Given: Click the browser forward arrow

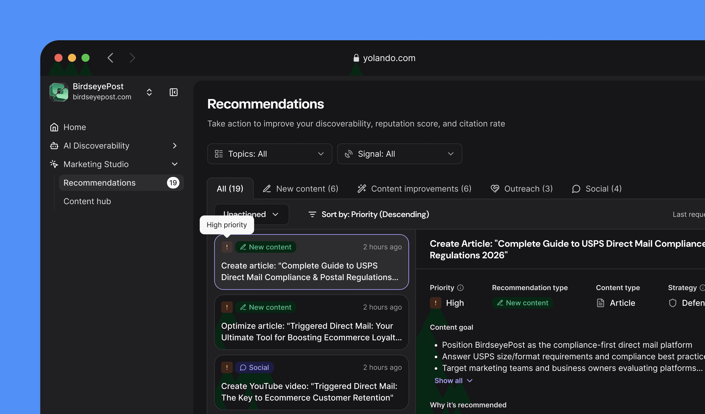Looking at the screenshot, I should point(132,58).
